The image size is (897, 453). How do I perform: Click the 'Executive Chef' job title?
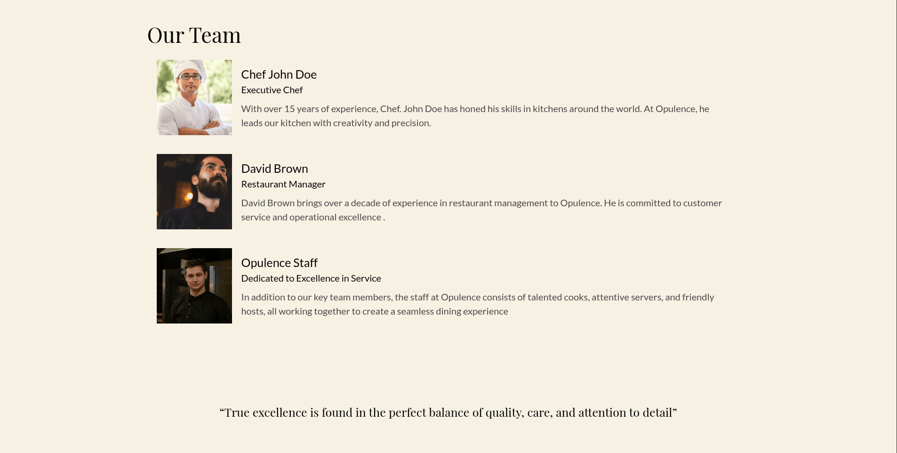pyautogui.click(x=272, y=90)
